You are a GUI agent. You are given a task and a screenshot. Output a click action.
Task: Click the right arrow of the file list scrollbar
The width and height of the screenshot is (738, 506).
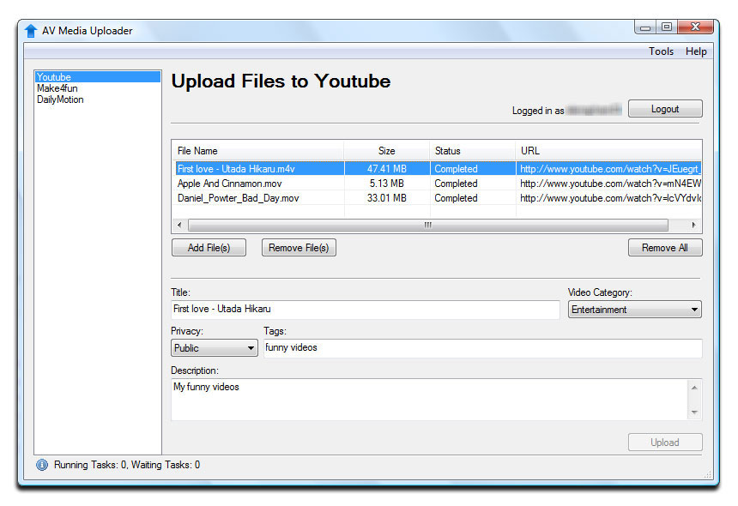693,226
